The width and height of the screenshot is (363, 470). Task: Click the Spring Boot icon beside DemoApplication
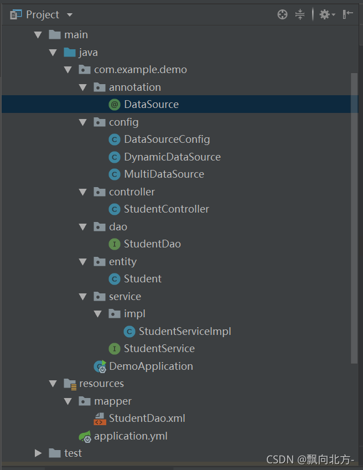pos(99,366)
